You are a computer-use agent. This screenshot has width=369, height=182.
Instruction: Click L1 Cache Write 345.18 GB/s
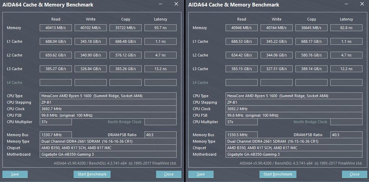tap(91, 41)
